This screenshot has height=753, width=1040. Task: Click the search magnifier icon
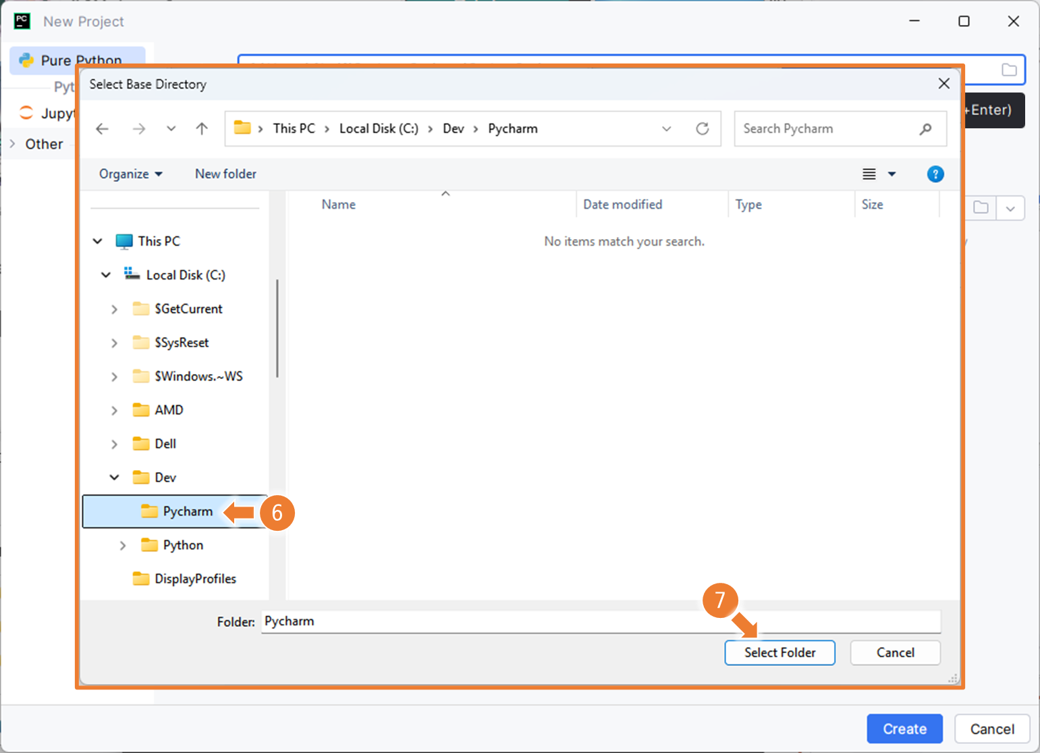925,128
